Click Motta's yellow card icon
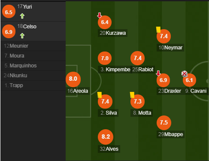Image resolution: width=209 pixels, height=161 pixels. [132, 95]
